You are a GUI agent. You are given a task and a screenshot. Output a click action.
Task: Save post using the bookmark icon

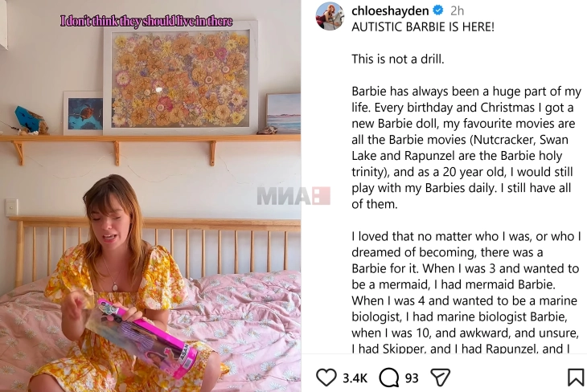[576, 377]
